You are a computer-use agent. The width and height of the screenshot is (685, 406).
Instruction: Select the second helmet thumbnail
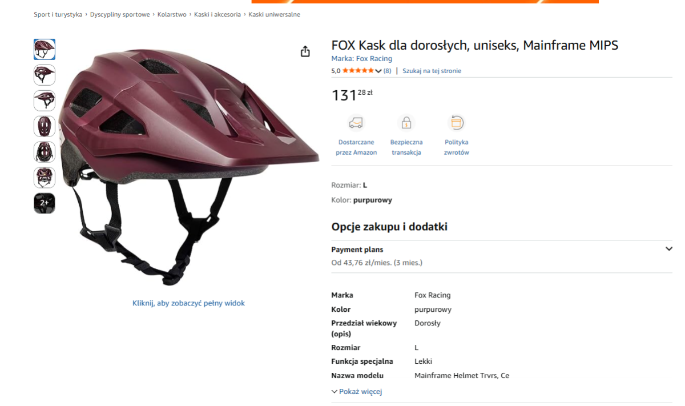(45, 75)
